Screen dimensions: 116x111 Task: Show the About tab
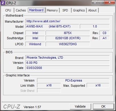tap(92, 10)
